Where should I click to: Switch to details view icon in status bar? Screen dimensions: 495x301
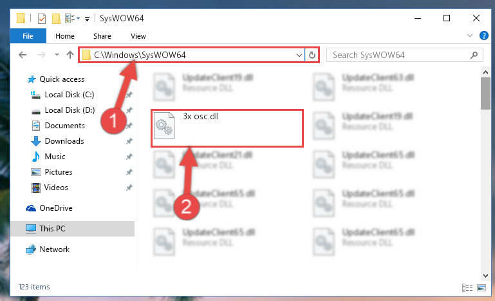(467, 287)
